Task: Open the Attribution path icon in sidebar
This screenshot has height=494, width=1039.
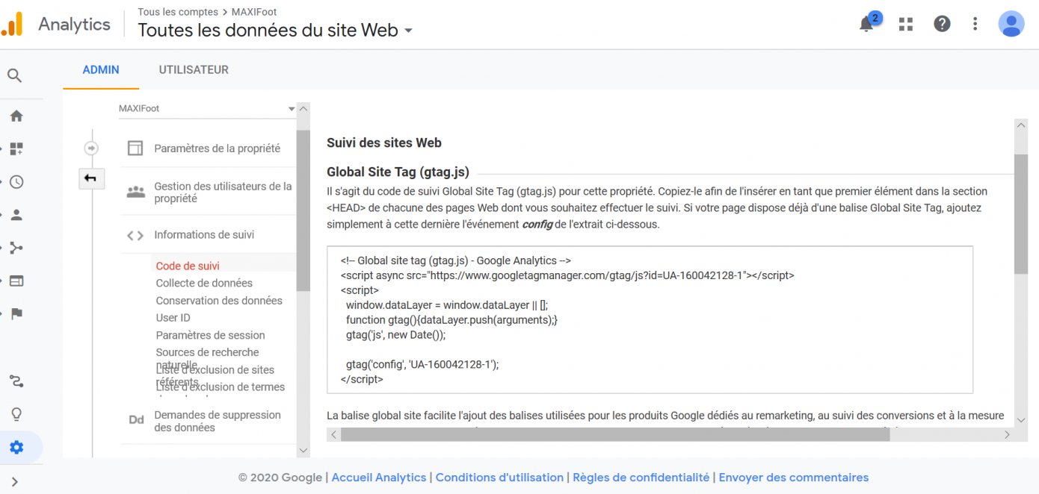Action: 16,381
